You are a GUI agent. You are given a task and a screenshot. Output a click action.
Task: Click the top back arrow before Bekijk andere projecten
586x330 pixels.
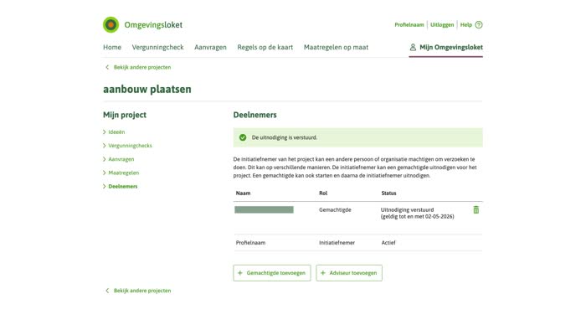107,67
